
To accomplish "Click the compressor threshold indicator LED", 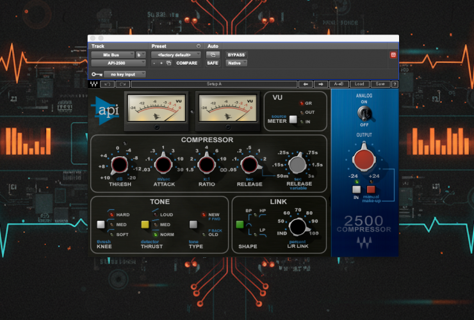I will click(x=125, y=143).
